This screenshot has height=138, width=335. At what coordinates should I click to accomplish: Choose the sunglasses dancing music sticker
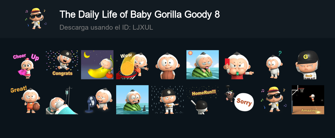click(273, 100)
